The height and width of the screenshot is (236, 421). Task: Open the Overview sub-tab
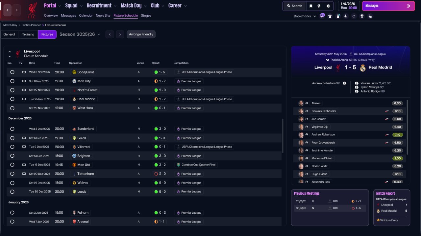point(51,15)
